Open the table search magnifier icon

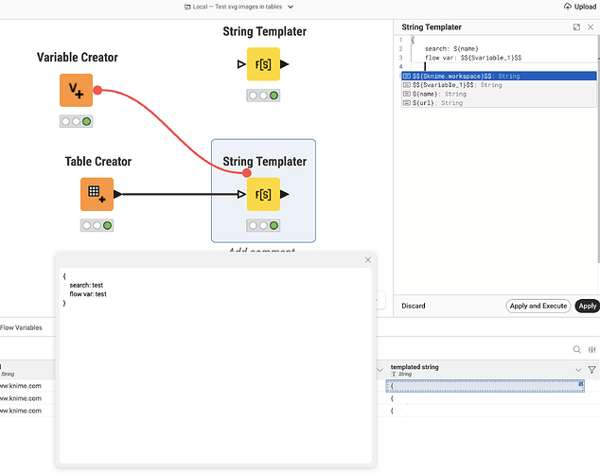coord(576,349)
